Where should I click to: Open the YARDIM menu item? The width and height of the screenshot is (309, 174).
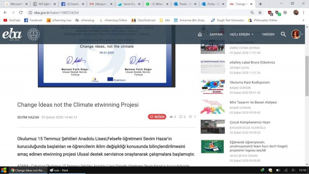[x=268, y=34]
